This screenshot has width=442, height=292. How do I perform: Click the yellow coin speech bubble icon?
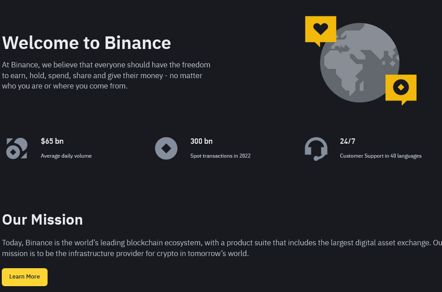(x=401, y=89)
